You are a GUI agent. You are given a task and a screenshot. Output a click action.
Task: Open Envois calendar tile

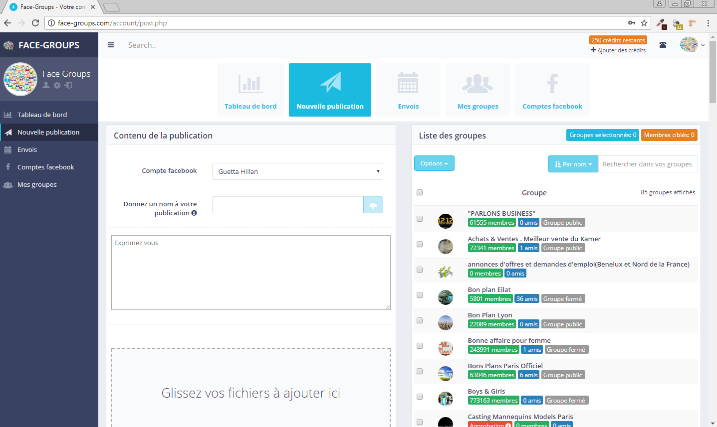408,90
